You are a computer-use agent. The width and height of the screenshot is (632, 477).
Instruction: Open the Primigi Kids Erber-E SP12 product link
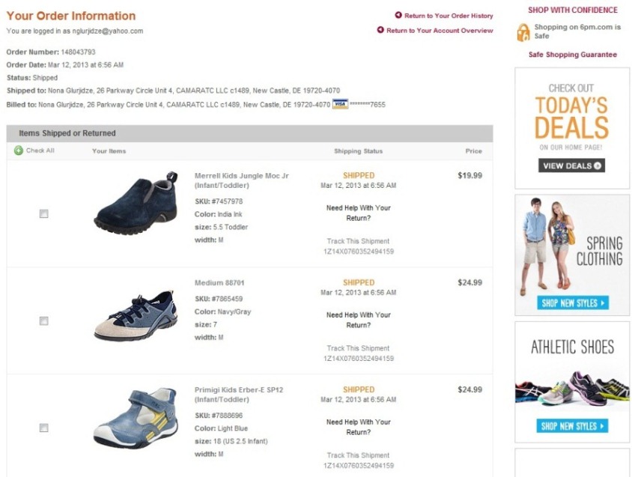click(239, 394)
